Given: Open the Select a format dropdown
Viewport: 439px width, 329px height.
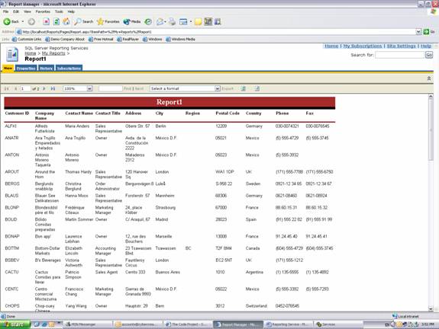Looking at the screenshot, I should [x=185, y=88].
